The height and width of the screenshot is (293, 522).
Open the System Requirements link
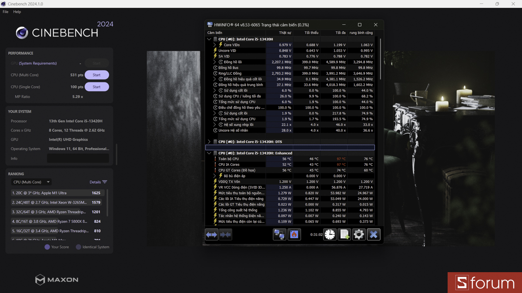coord(38,63)
